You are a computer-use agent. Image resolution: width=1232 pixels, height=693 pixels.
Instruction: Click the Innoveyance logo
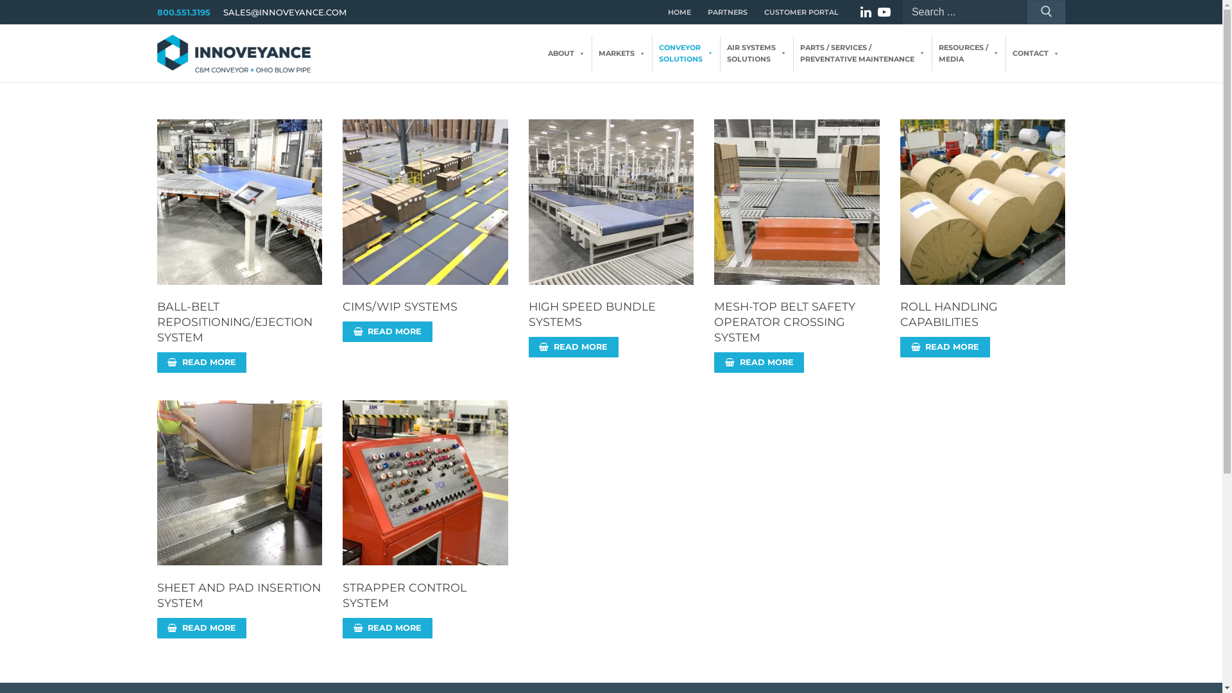tap(234, 54)
